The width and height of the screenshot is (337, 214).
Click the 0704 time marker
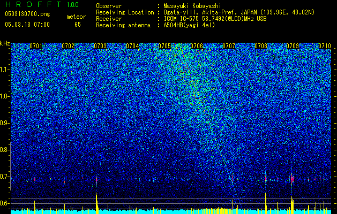pyautogui.click(x=132, y=46)
